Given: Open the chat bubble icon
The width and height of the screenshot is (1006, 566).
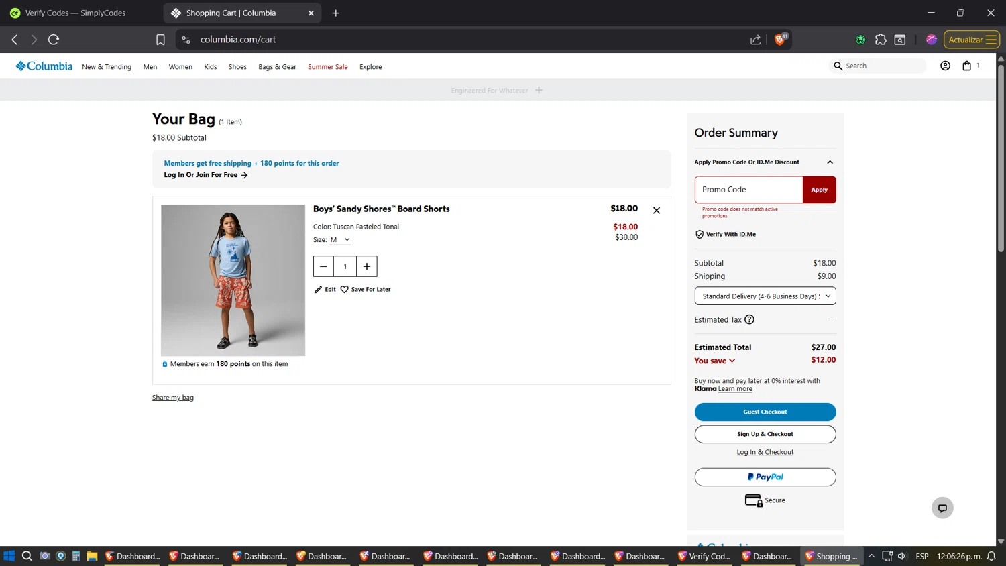Looking at the screenshot, I should pos(942,508).
